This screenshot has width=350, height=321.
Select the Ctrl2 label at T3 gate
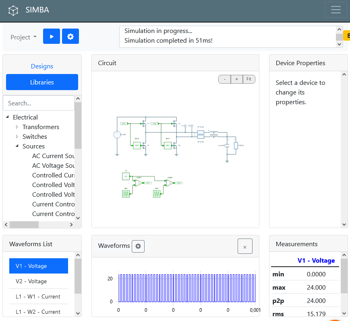pos(155,124)
